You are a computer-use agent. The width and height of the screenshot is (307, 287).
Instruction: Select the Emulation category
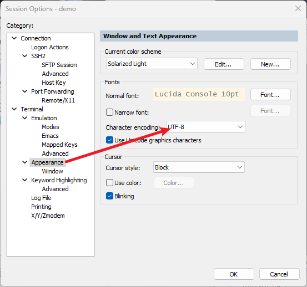click(44, 118)
